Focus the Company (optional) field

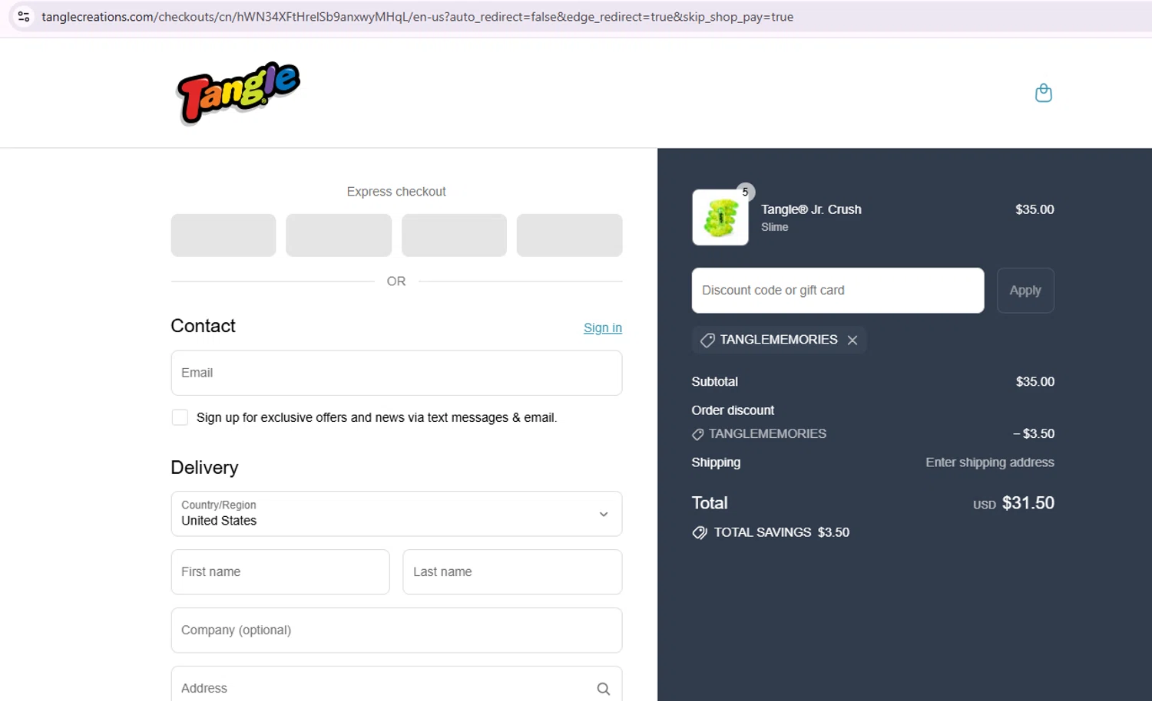click(396, 630)
